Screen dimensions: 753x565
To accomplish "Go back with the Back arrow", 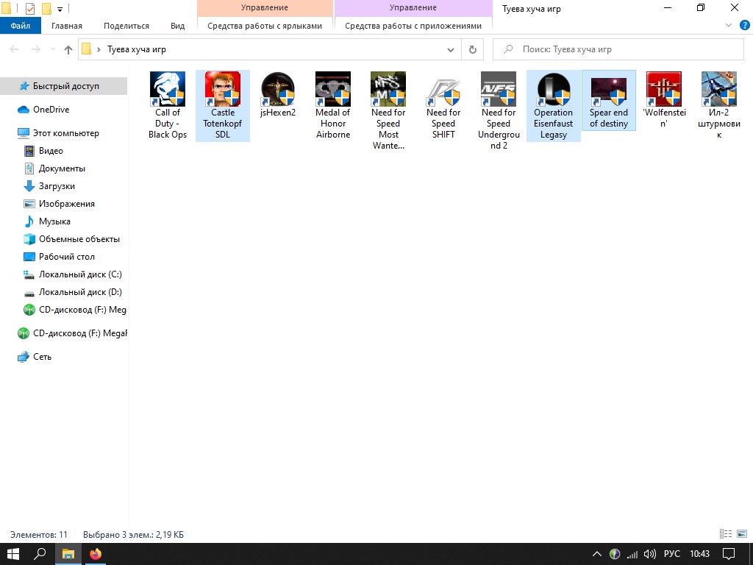I will point(15,49).
